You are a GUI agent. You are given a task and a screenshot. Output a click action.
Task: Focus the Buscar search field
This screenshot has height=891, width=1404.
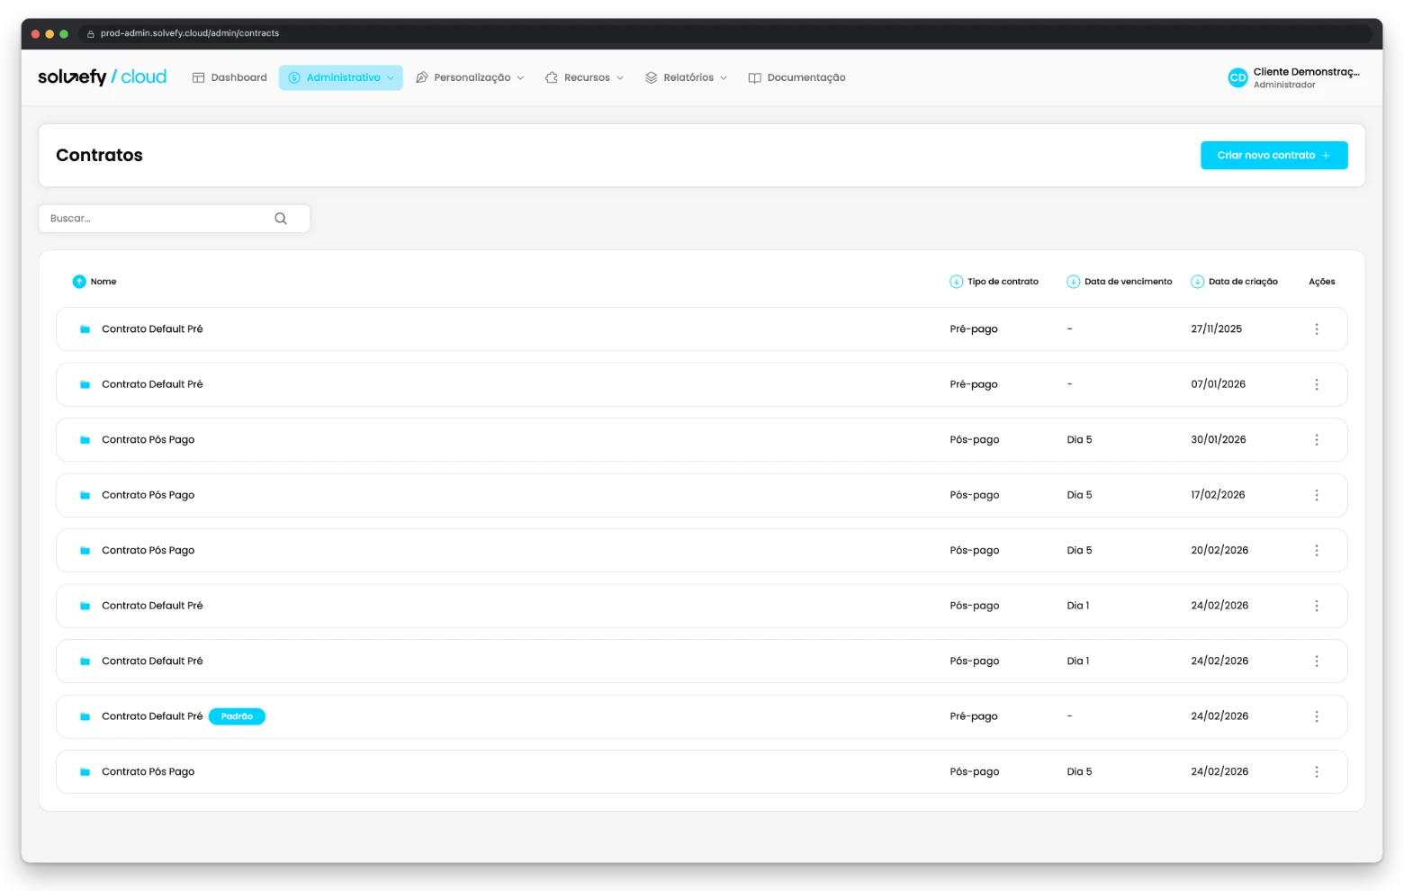click(x=175, y=219)
